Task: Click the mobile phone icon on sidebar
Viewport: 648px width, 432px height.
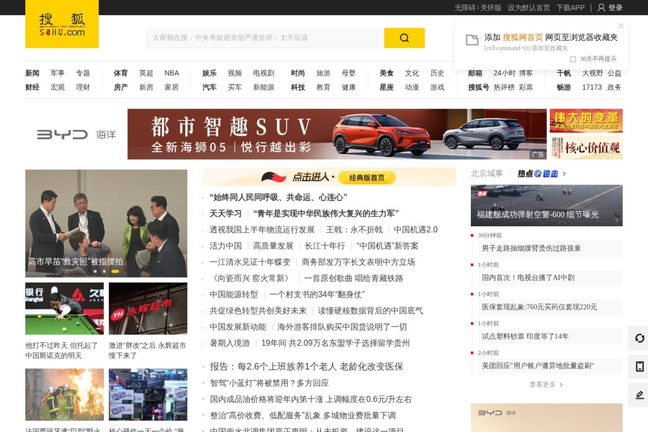Action: point(640,367)
